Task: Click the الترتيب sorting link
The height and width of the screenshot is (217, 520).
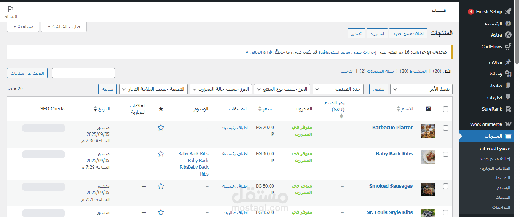Action: tap(347, 71)
